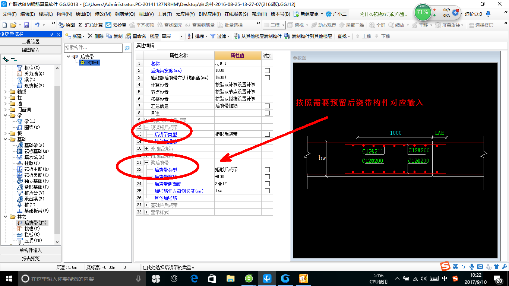Select 框柱(Z) in navigation tree
This screenshot has width=509, height=286.
pos(28,68)
